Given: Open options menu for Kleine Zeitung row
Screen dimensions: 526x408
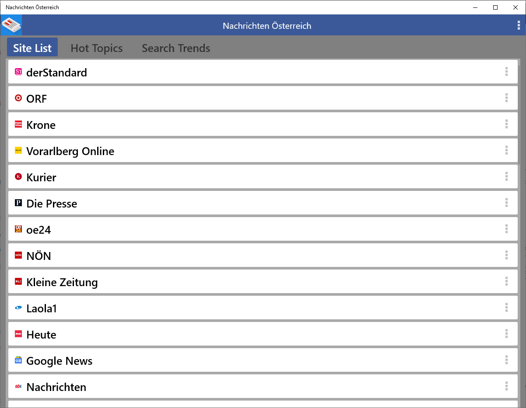Looking at the screenshot, I should (506, 281).
